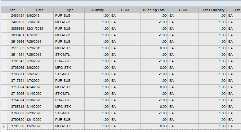Select row selector for transaction 2483124
This screenshot has width=241, height=132.
point(4,16)
